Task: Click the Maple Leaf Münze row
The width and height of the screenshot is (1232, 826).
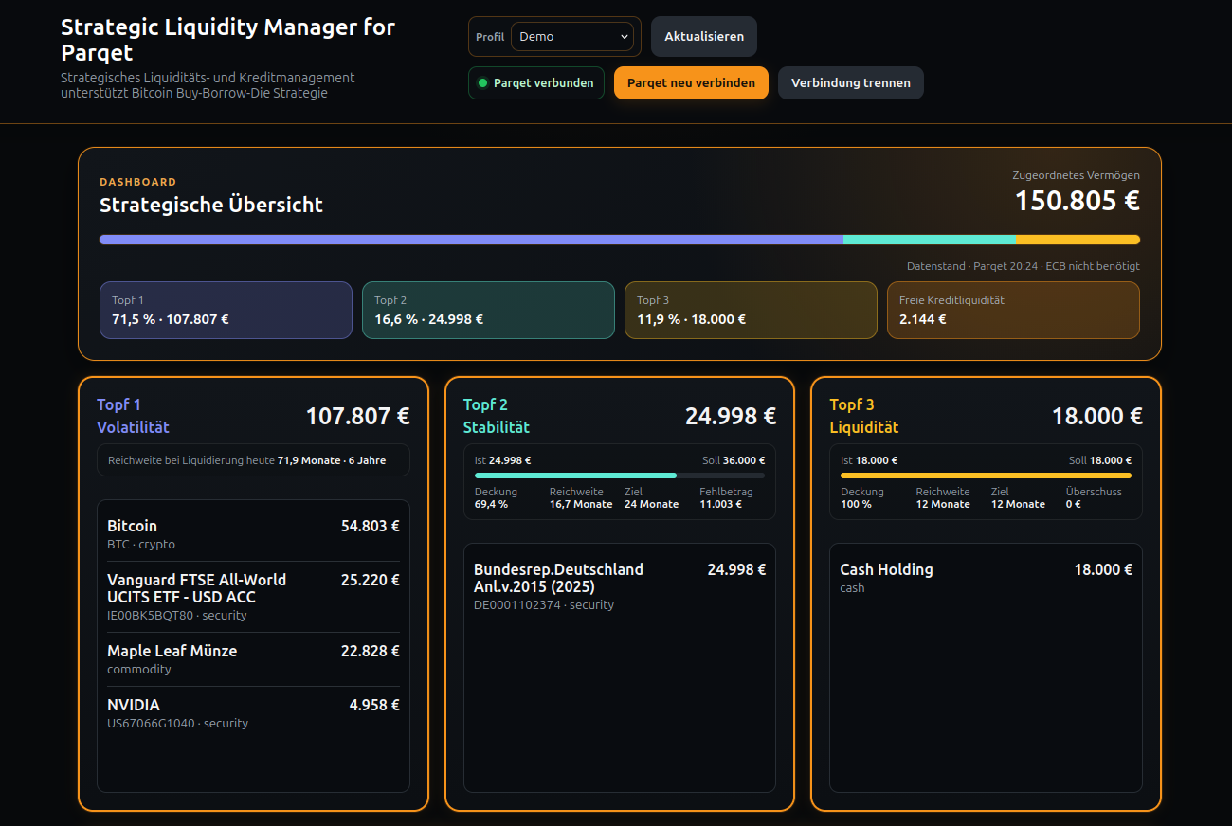Action: point(253,659)
